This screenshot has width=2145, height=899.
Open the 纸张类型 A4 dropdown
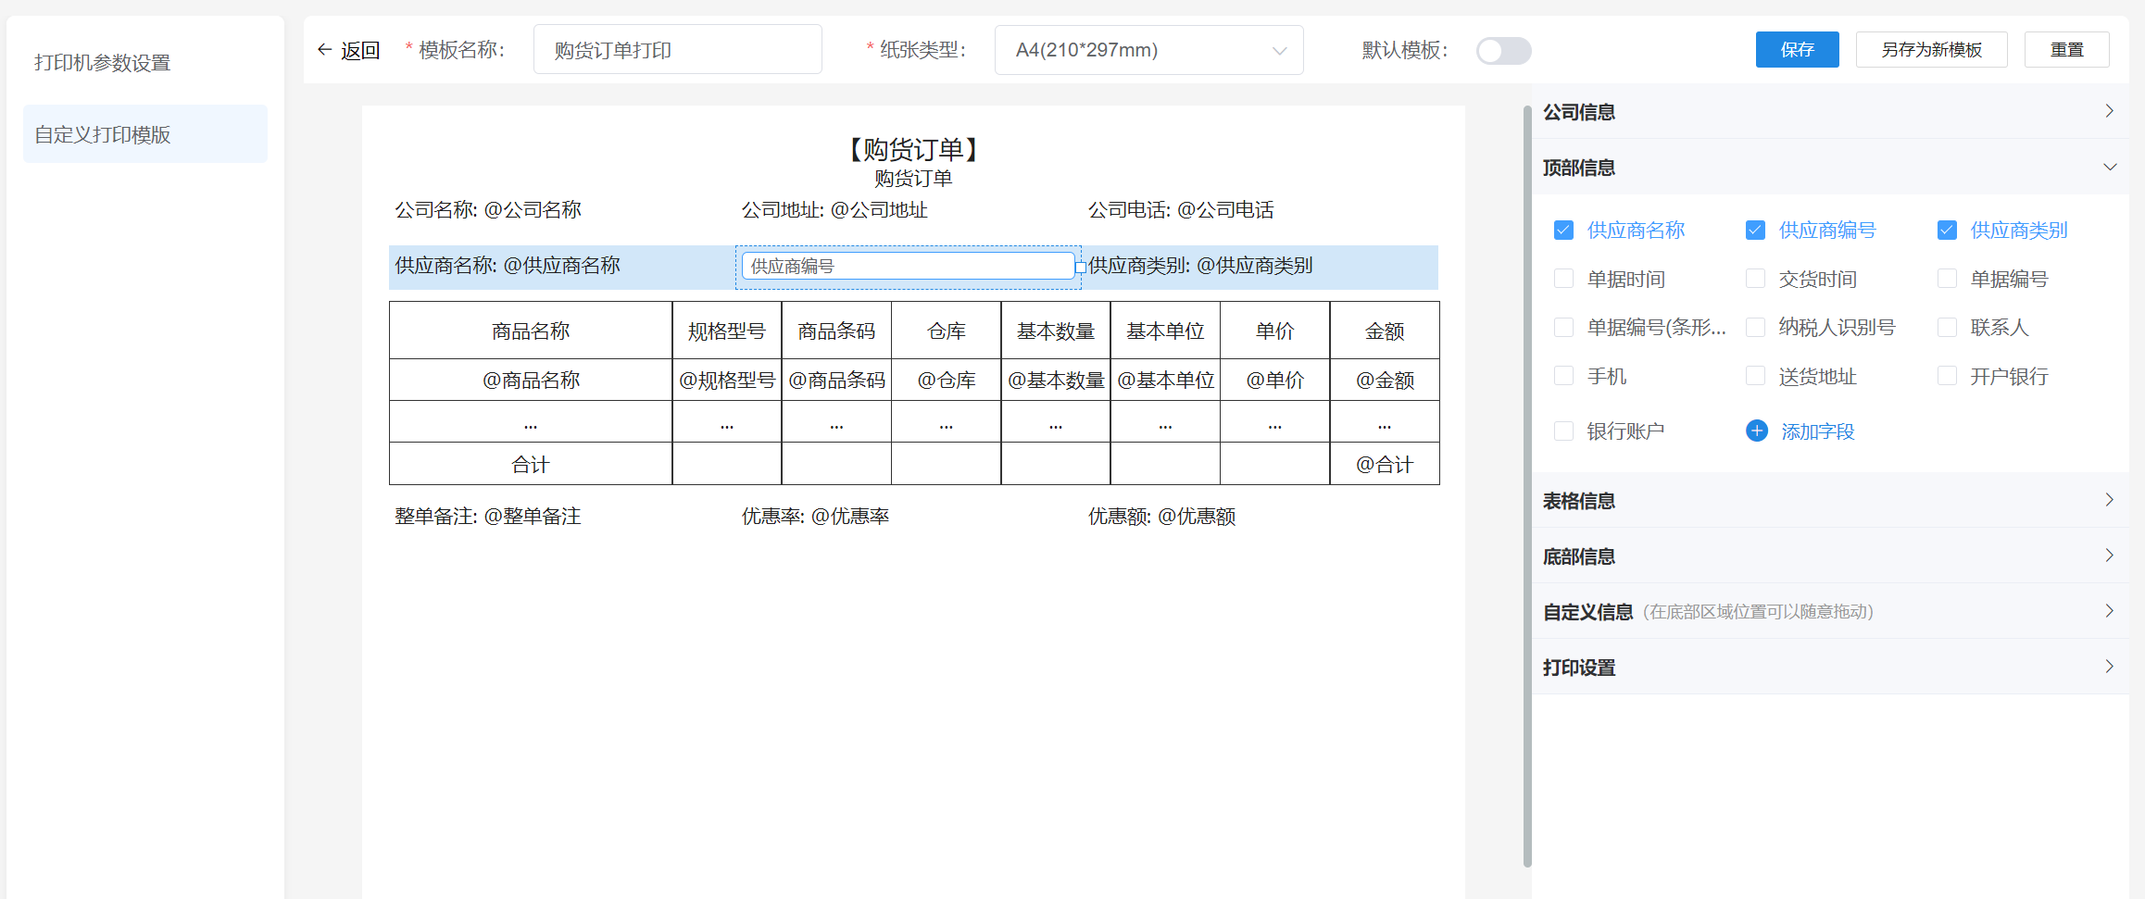click(x=1148, y=50)
